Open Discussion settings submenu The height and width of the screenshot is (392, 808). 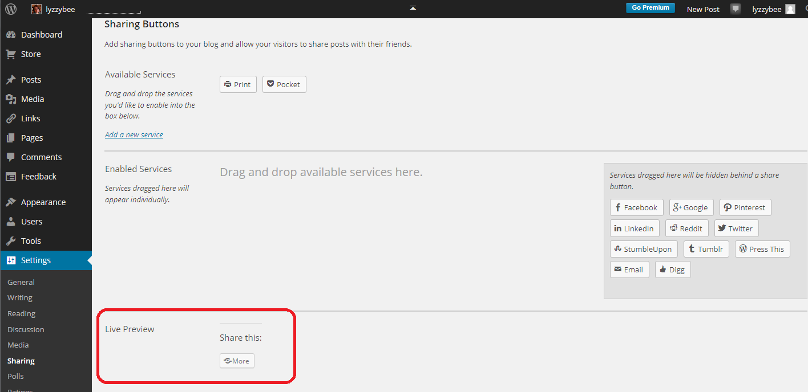coord(26,329)
